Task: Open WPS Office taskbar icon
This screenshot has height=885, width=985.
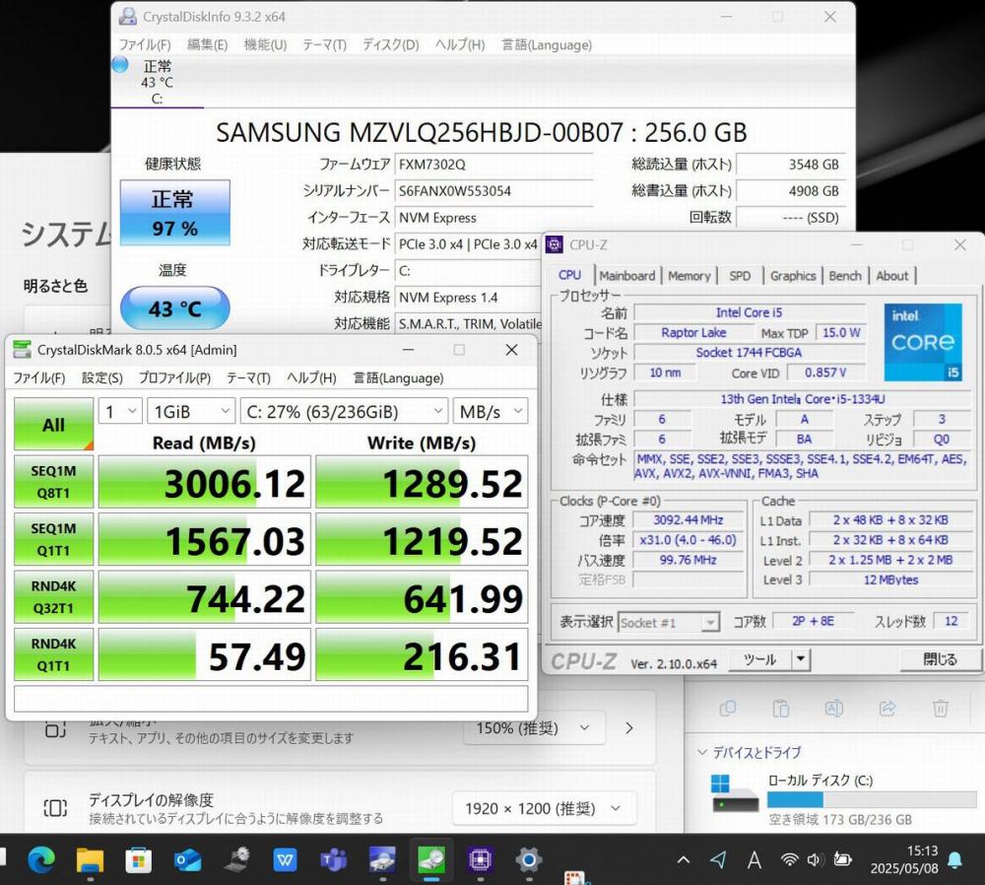Action: click(x=285, y=859)
